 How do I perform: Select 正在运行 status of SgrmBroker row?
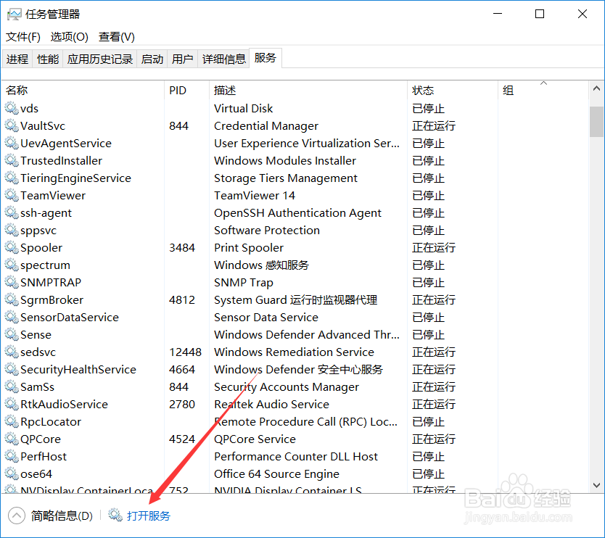click(434, 299)
